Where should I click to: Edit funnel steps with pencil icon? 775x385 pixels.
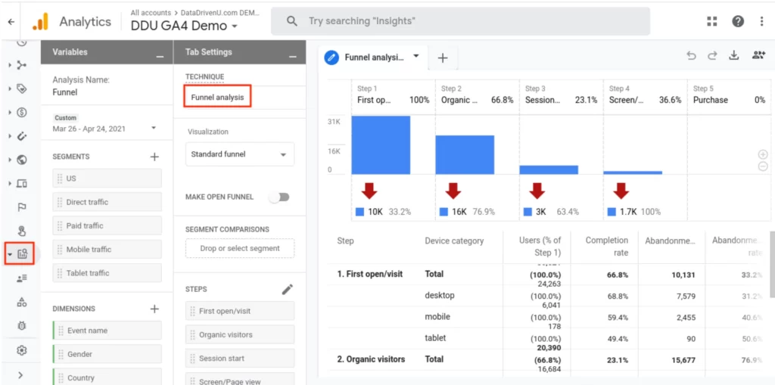(287, 289)
